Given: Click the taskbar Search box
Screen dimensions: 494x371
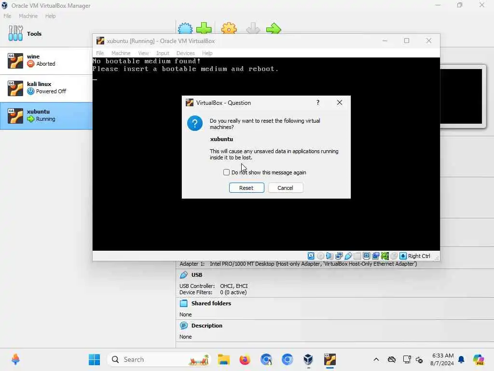Looking at the screenshot, I should tap(159, 359).
